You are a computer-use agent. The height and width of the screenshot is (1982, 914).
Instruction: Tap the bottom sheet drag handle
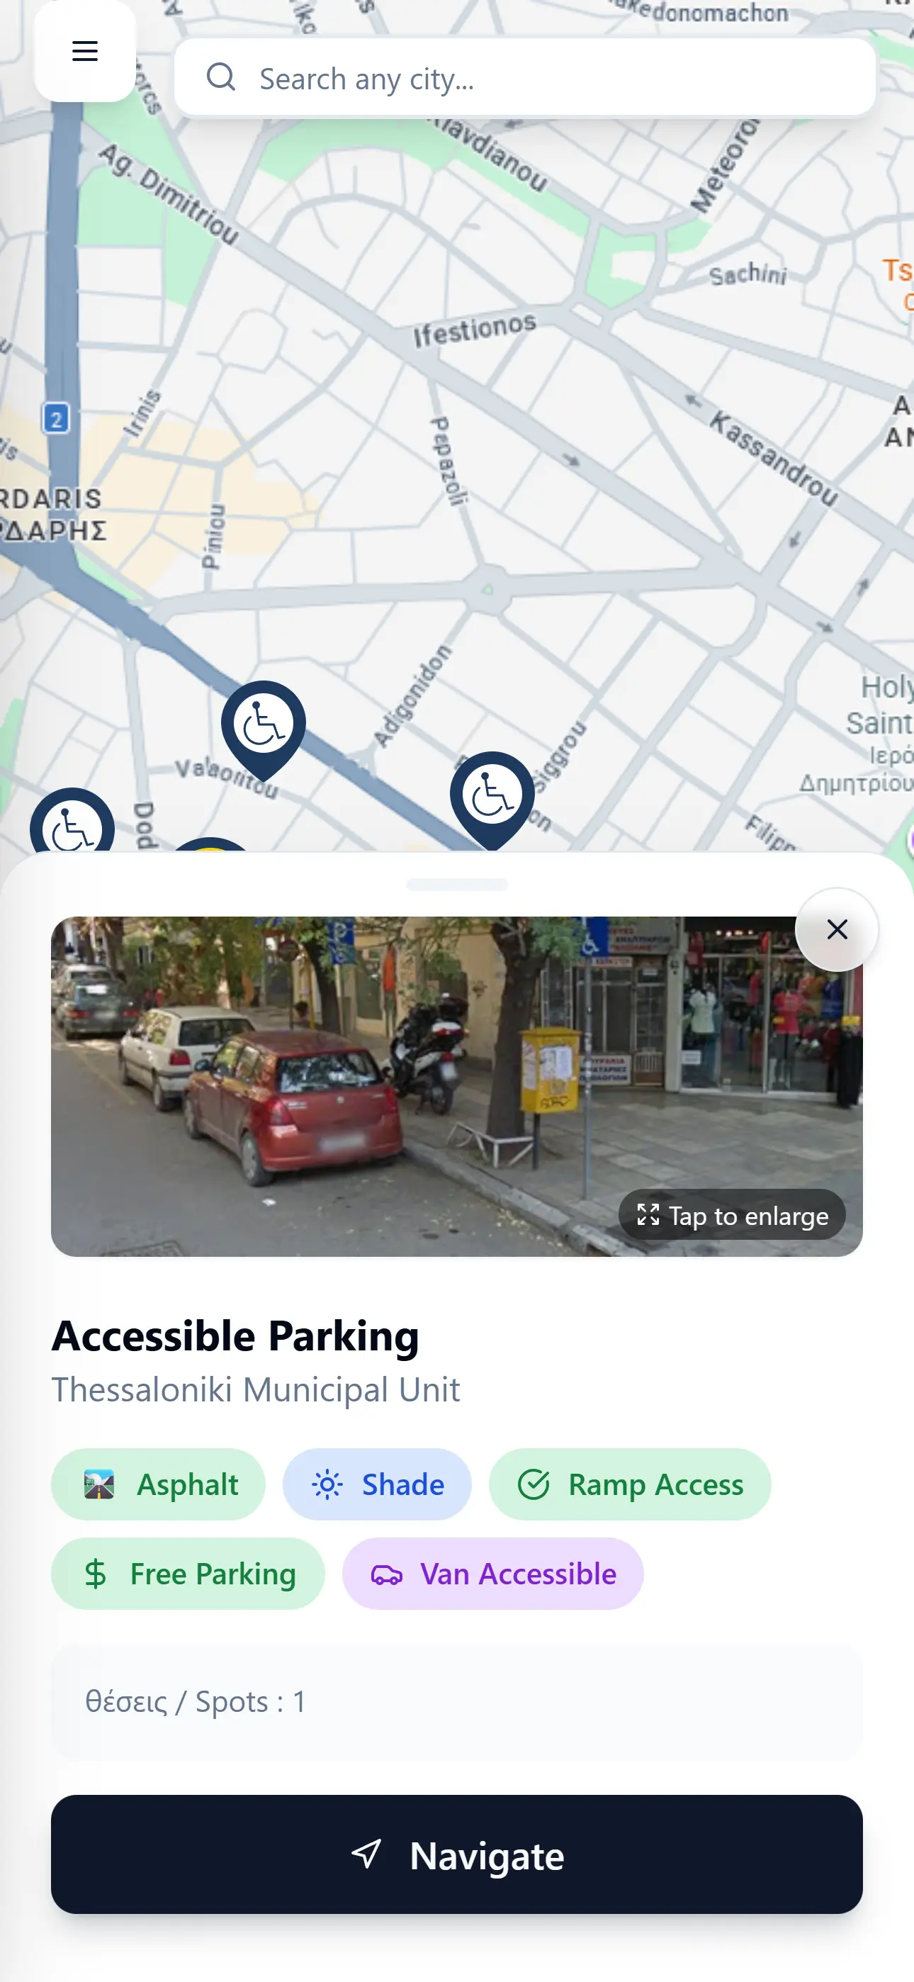(457, 884)
